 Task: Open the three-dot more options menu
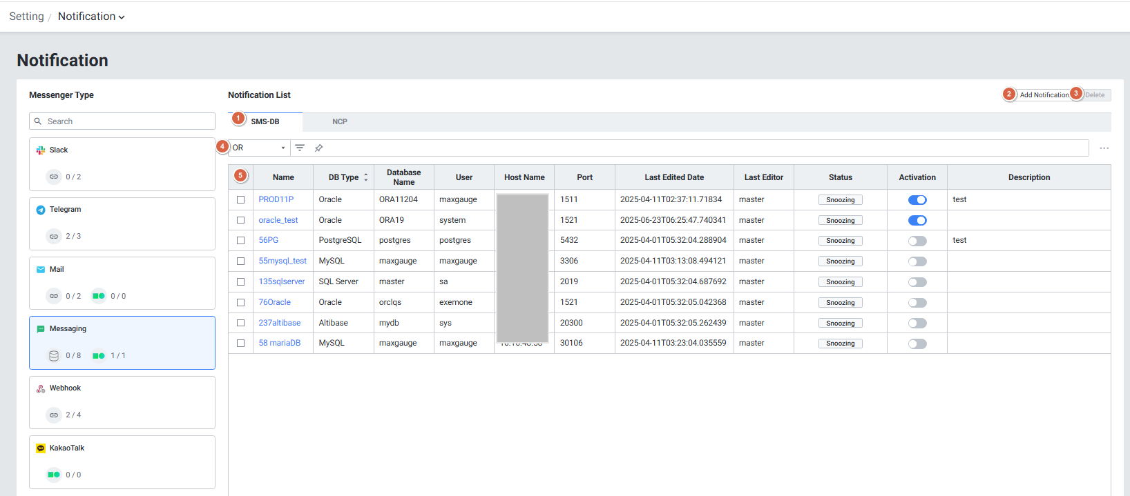click(x=1104, y=148)
